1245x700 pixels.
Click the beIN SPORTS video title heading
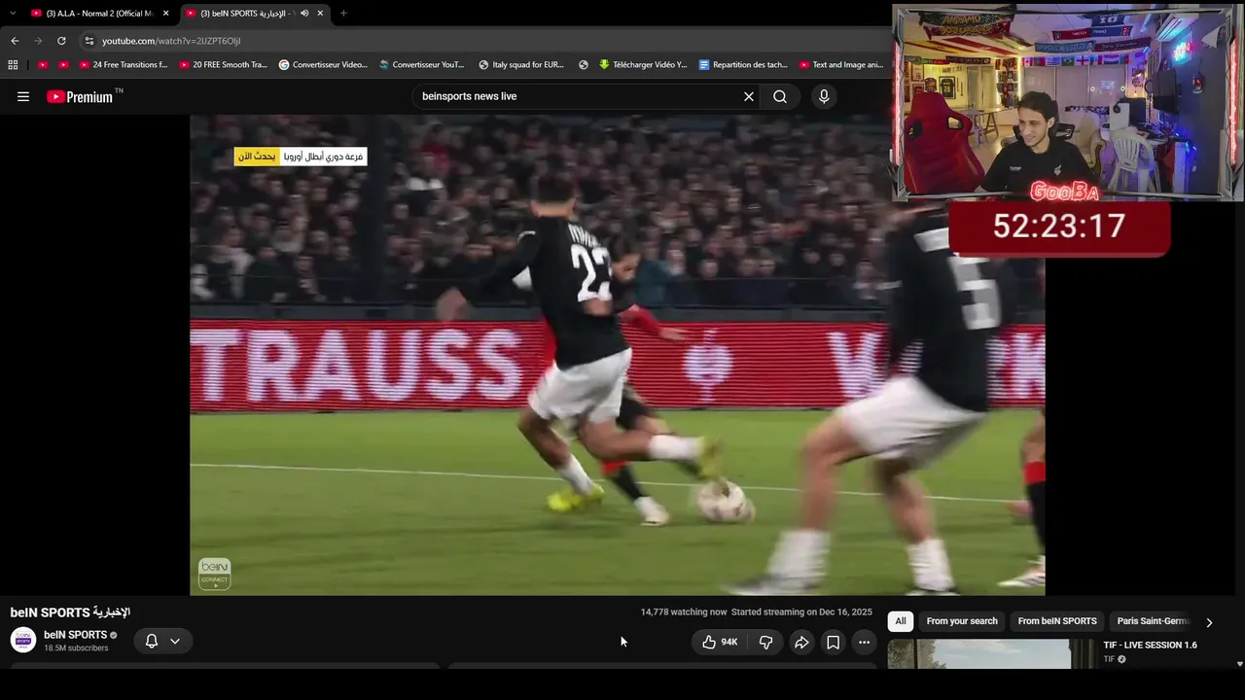(70, 612)
